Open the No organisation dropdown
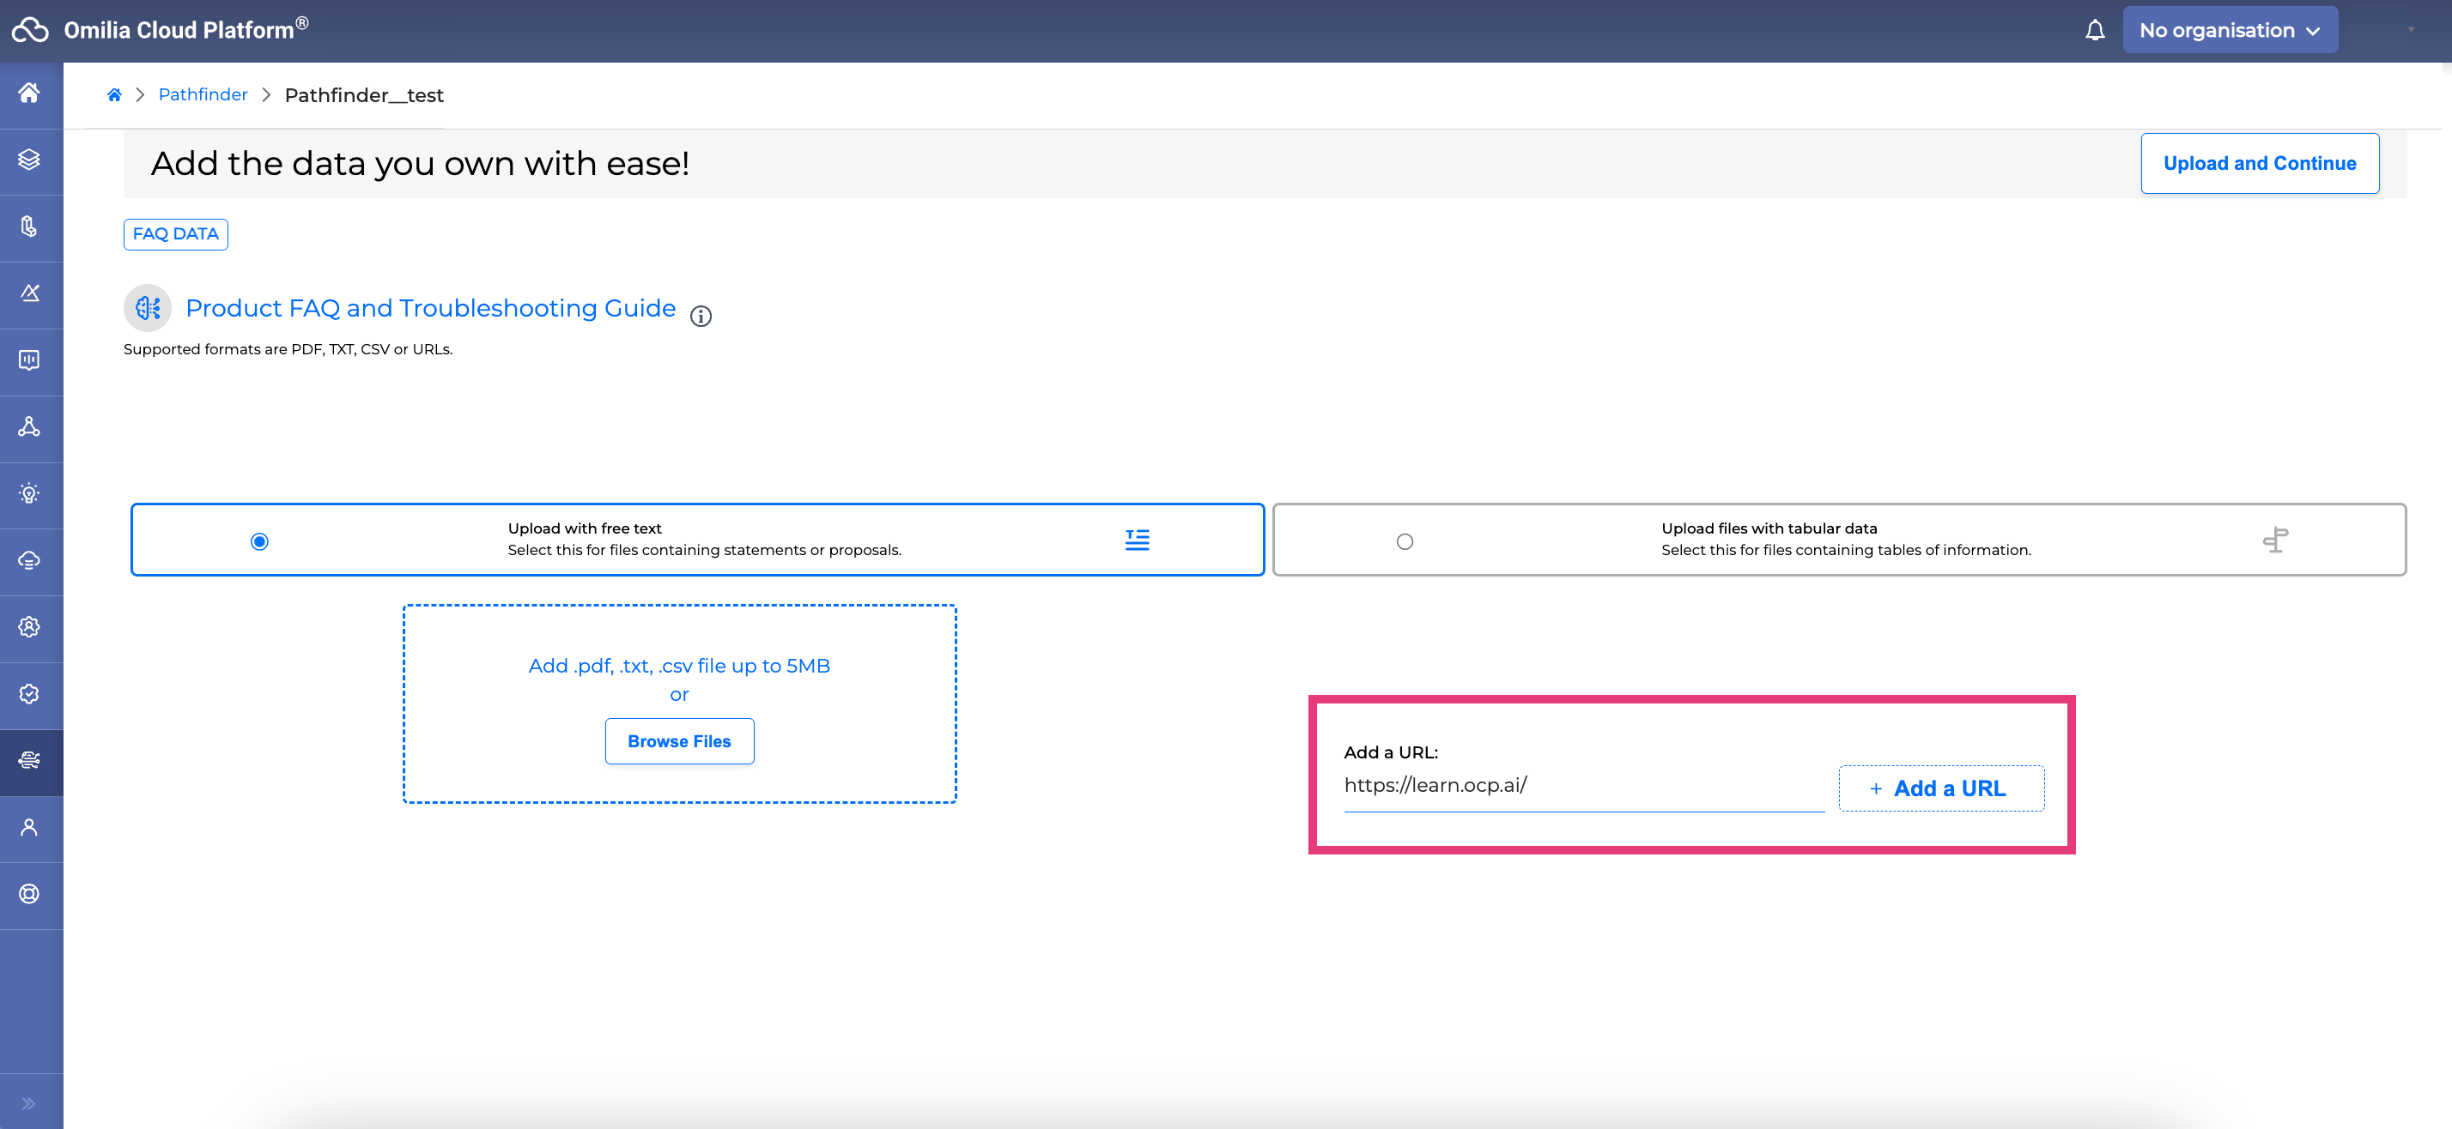Image resolution: width=2452 pixels, height=1129 pixels. pos(2230,30)
